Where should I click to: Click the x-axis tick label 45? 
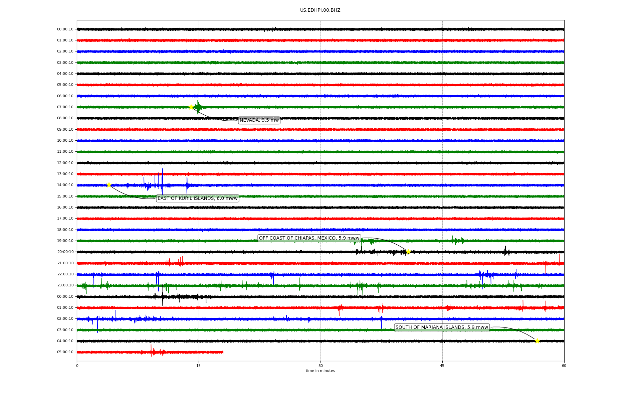coord(442,366)
